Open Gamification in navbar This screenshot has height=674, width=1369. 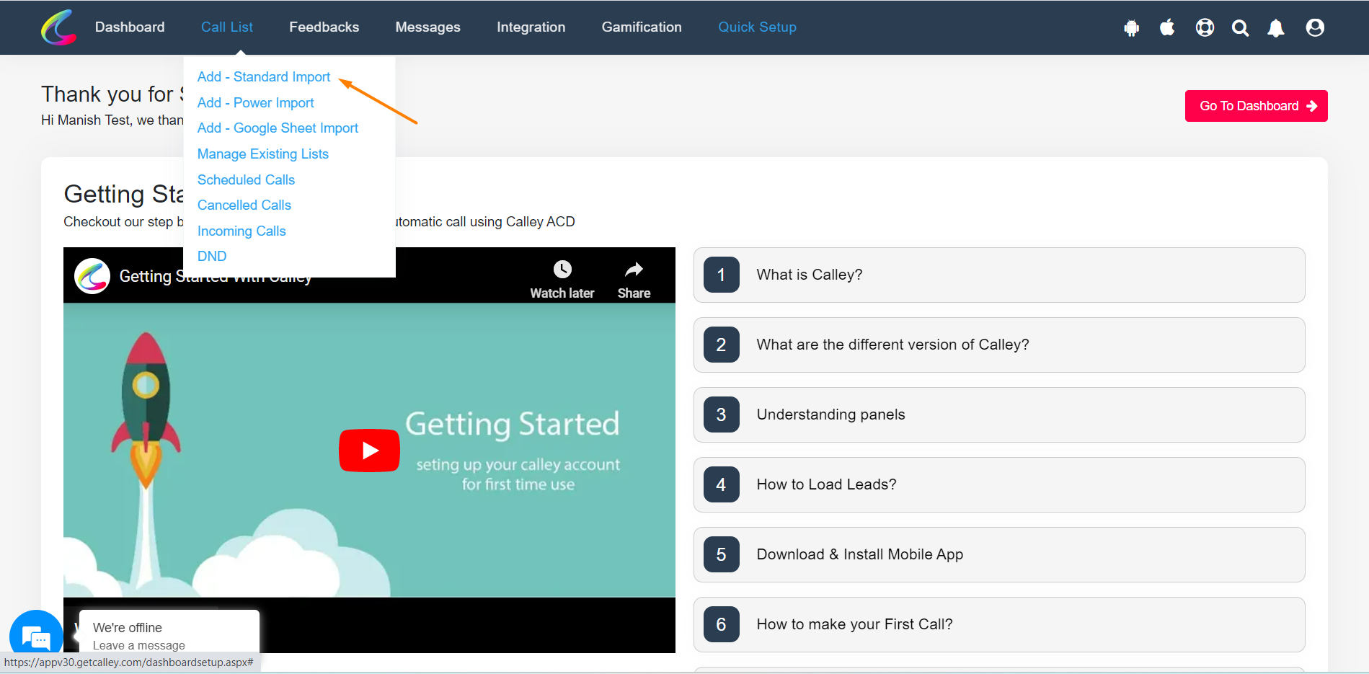pos(642,27)
